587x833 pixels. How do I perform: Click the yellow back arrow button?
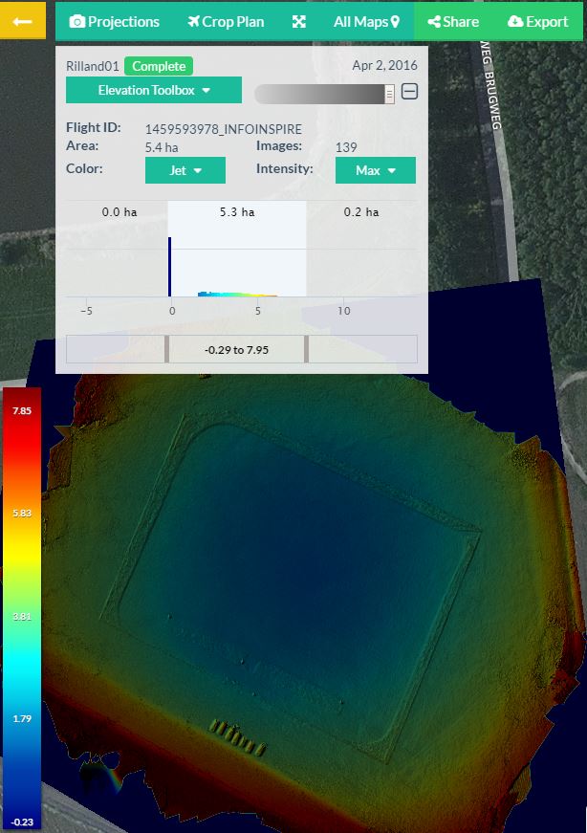(22, 21)
